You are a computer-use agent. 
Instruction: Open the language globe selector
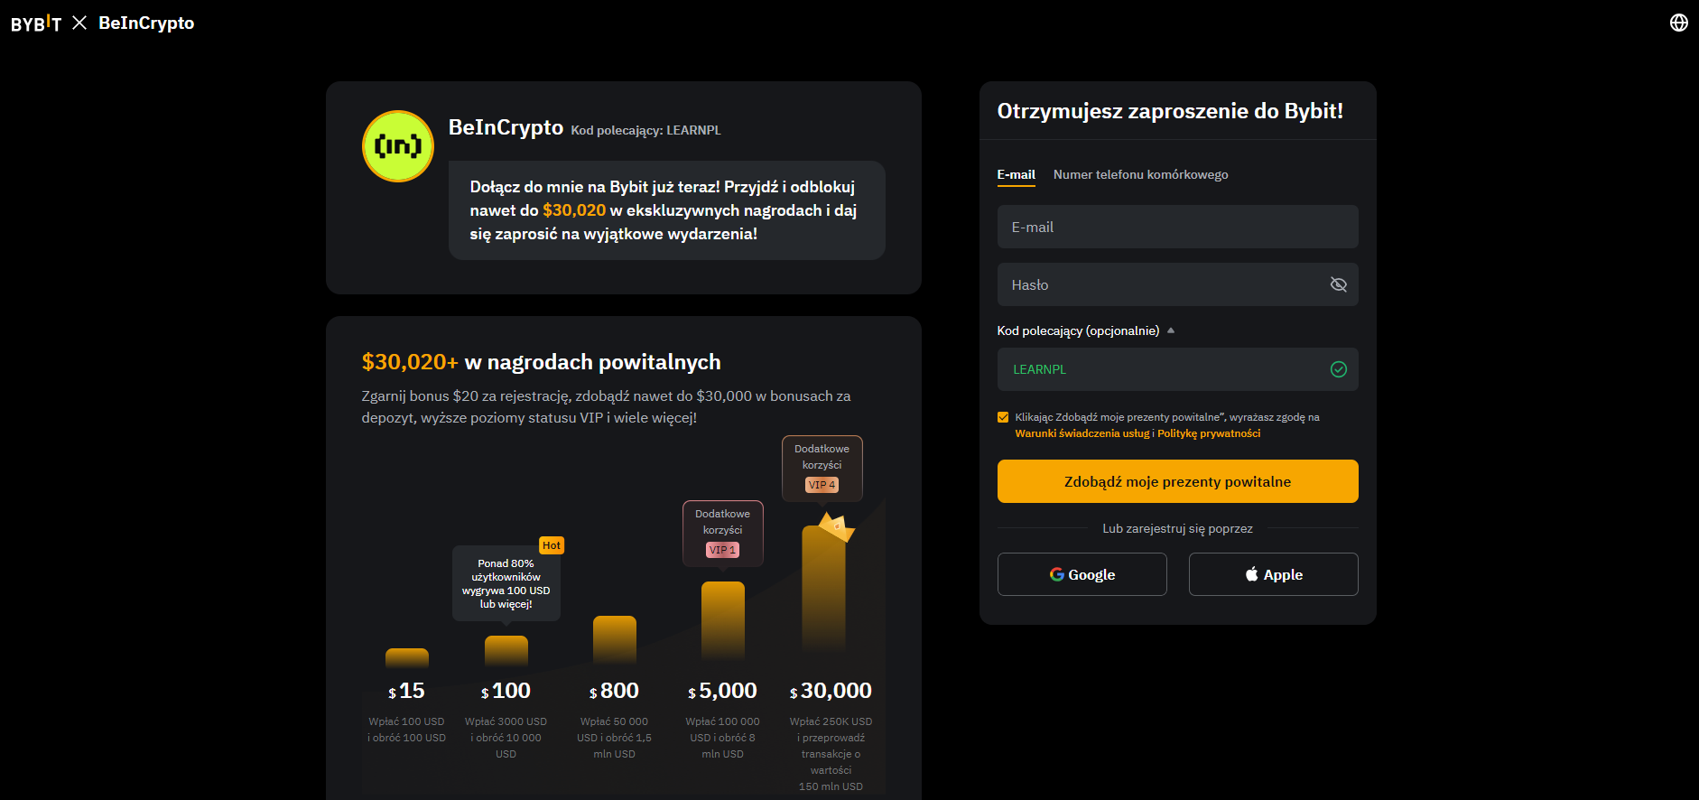coord(1678,23)
